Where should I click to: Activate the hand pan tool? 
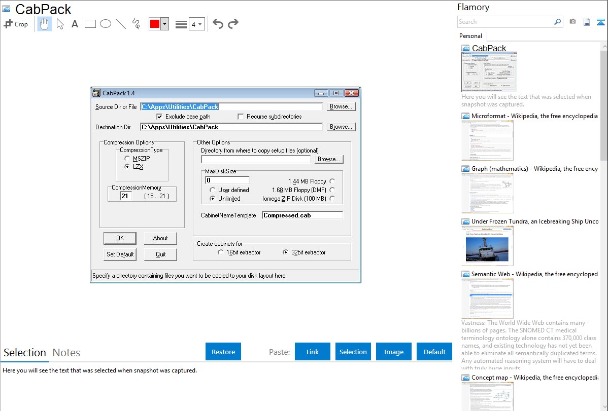click(45, 24)
